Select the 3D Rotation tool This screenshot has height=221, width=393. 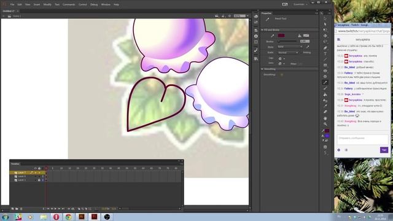[325, 36]
